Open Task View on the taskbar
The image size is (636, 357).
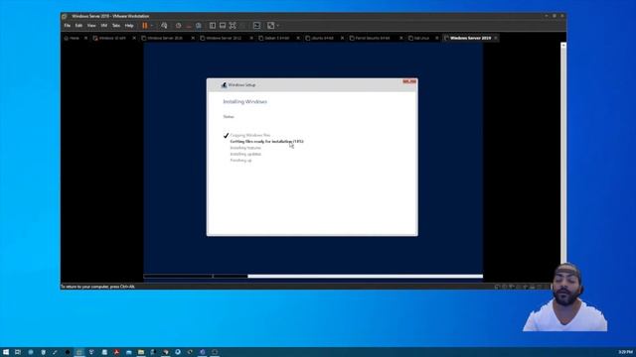[18, 352]
